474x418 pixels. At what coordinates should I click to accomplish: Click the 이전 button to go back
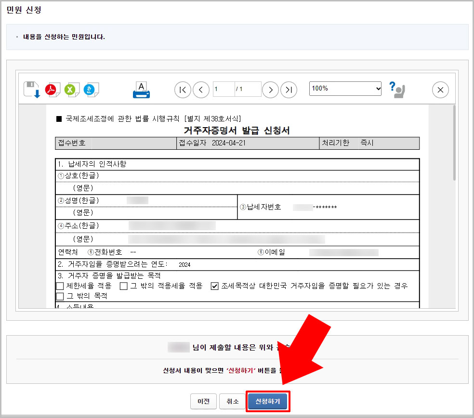(x=203, y=401)
